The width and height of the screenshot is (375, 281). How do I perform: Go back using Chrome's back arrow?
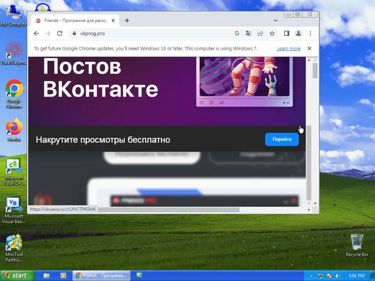coord(36,33)
